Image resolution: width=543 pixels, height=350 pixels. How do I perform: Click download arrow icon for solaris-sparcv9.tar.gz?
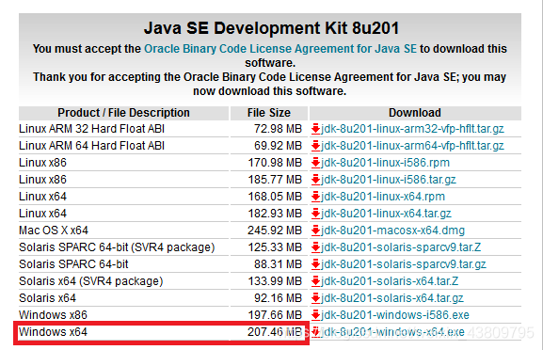pos(315,264)
